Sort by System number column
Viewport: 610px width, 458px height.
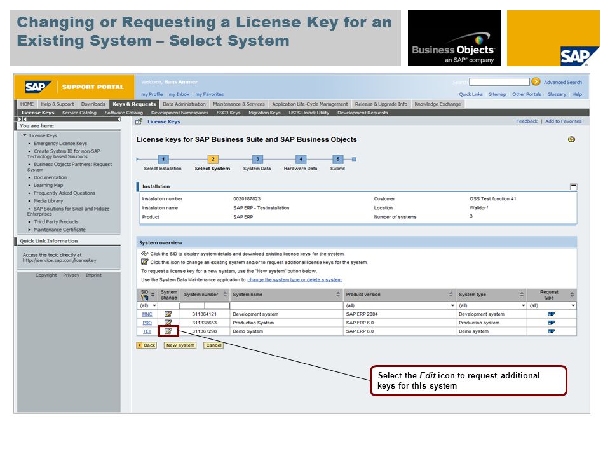pyautogui.click(x=225, y=295)
